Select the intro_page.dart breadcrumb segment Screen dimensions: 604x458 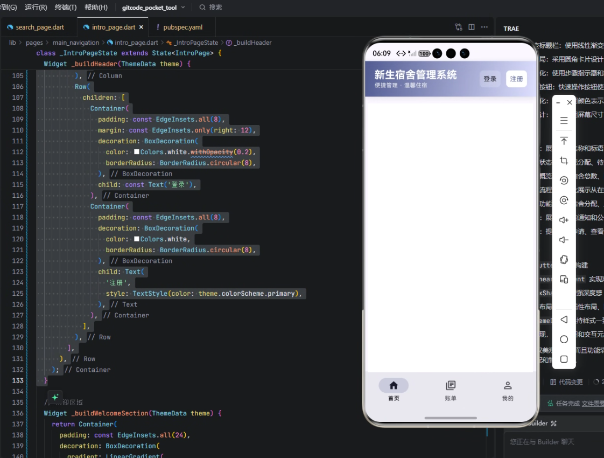point(132,43)
